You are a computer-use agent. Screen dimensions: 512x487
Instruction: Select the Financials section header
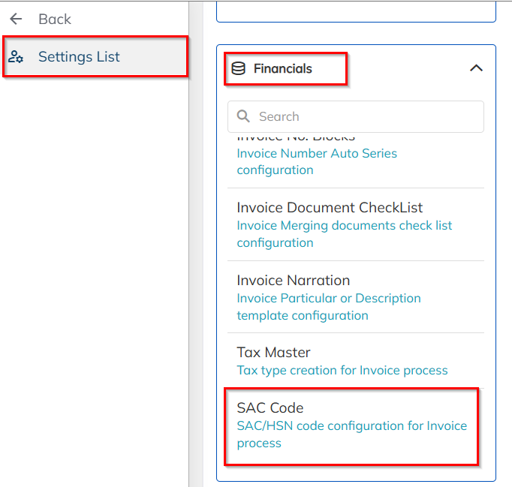282,68
